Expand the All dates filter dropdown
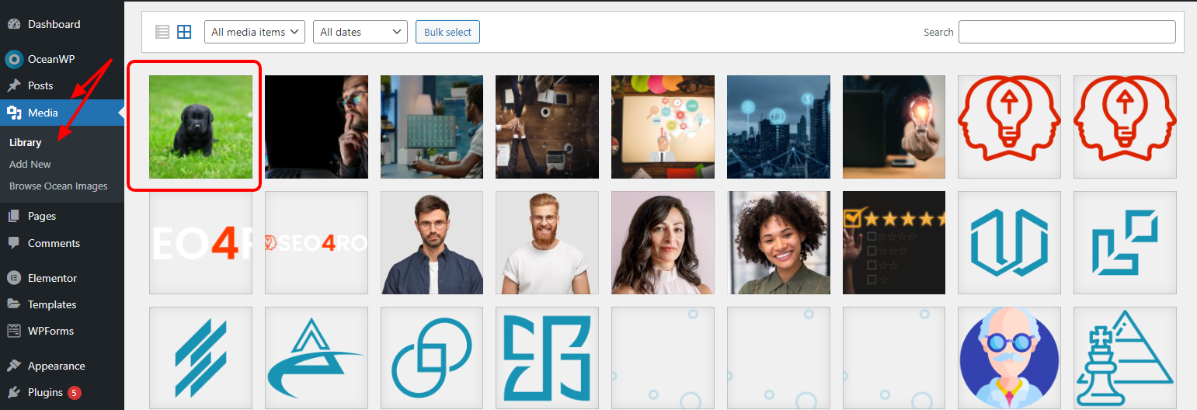Viewport: 1197px width, 410px height. point(360,32)
